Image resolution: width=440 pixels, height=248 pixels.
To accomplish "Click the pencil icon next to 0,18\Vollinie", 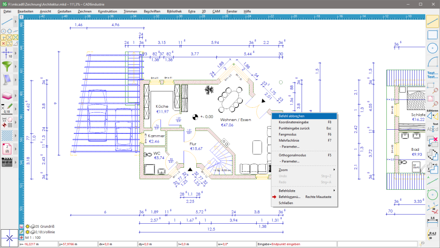I will pos(22,232).
